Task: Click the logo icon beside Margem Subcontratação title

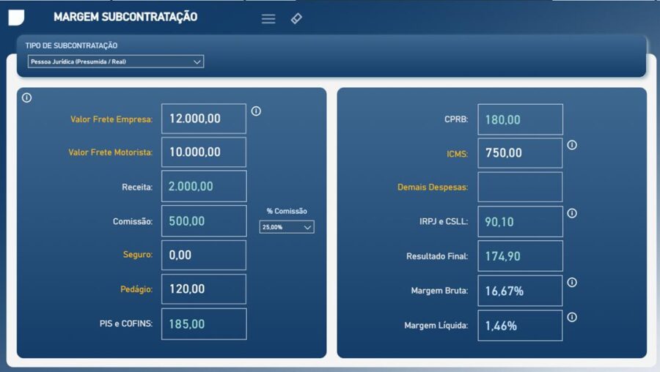Action: pos(16,18)
